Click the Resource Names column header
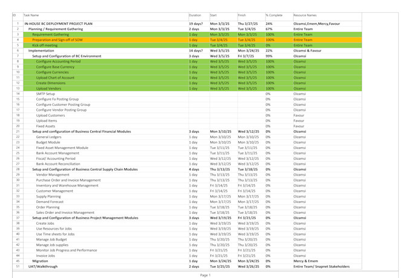Screen dimensions: 411x278 tap(305, 15)
